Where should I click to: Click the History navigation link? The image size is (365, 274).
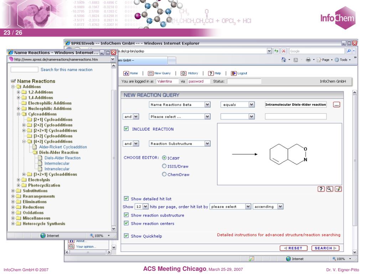coord(193,73)
